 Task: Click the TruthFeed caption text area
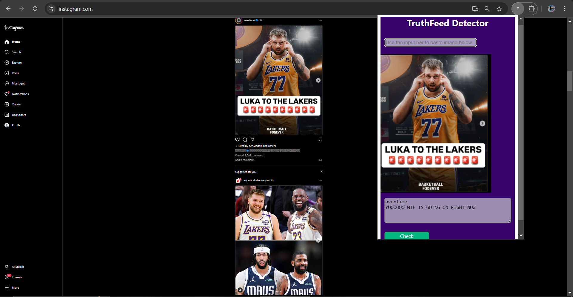[x=448, y=210]
